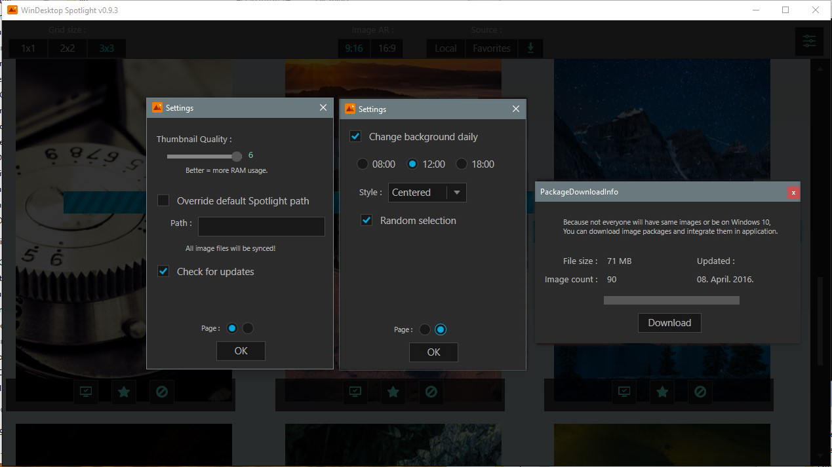Viewport: 832px width, 467px height.
Task: Select the 18:00 time radio button
Action: tap(462, 164)
